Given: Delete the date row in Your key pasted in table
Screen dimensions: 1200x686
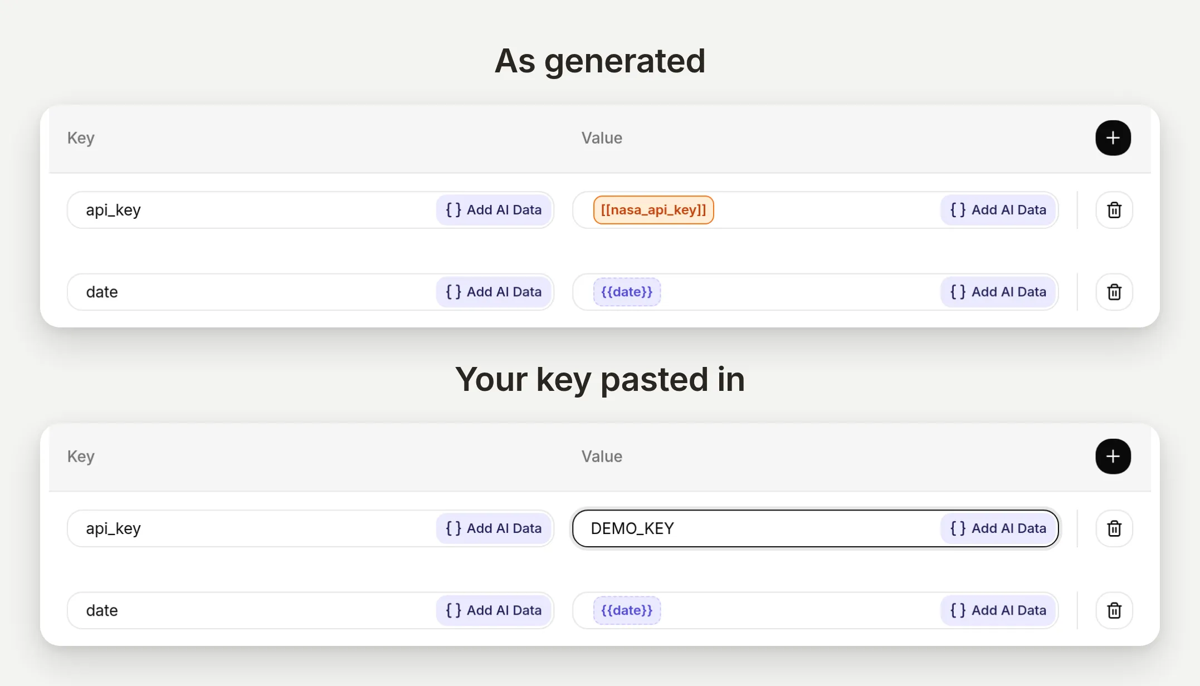Looking at the screenshot, I should tap(1114, 610).
